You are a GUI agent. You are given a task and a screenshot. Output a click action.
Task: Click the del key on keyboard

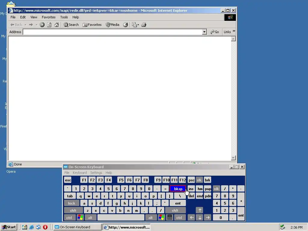[191, 196]
